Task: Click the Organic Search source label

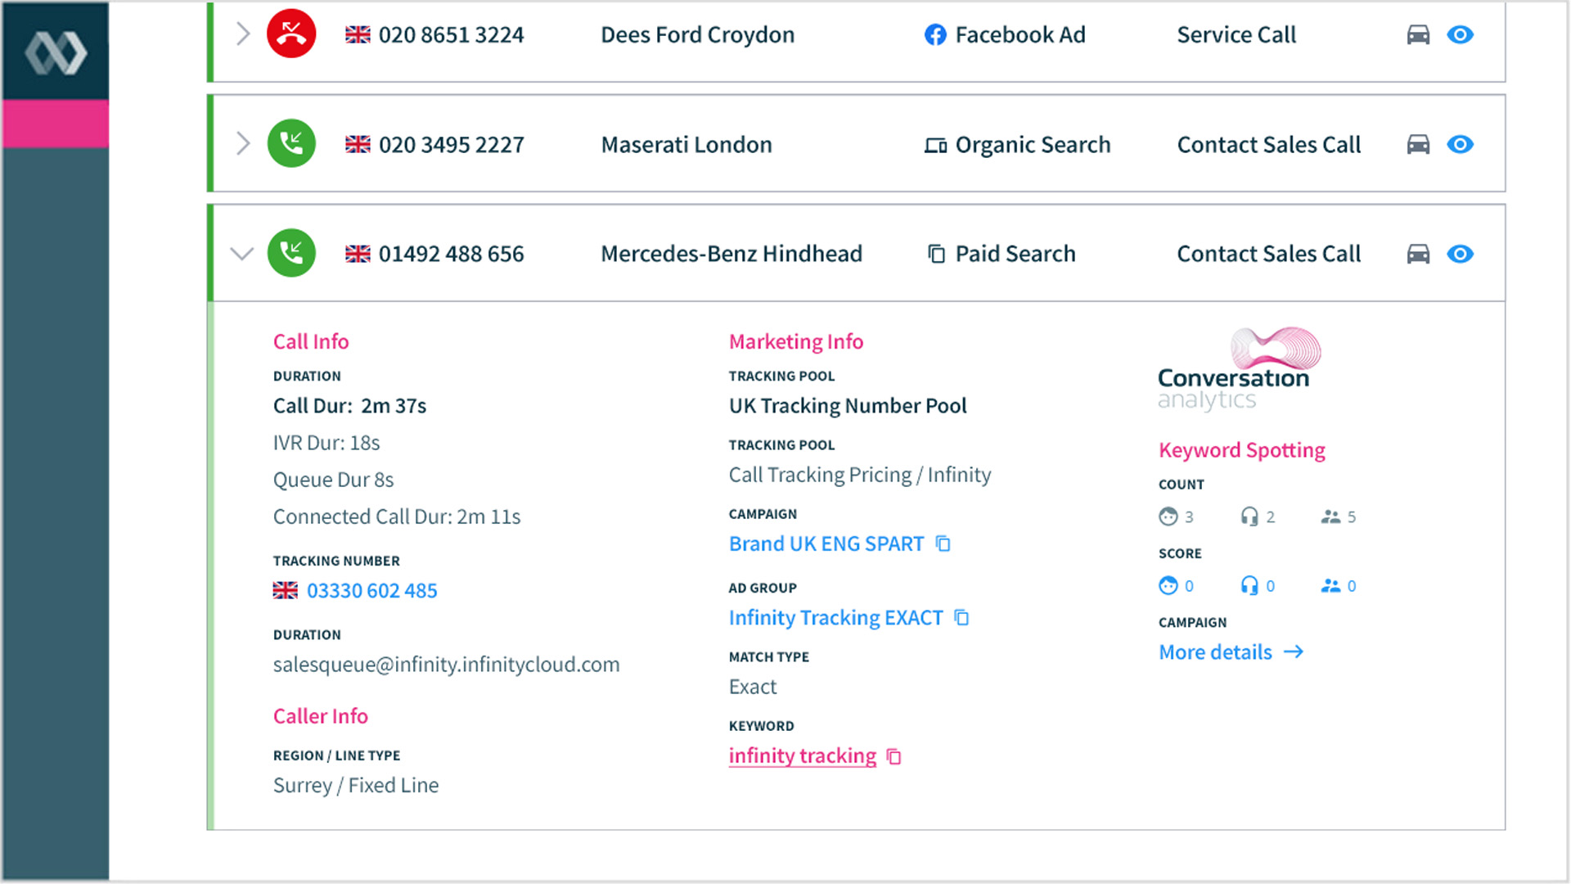Action: click(x=1033, y=146)
